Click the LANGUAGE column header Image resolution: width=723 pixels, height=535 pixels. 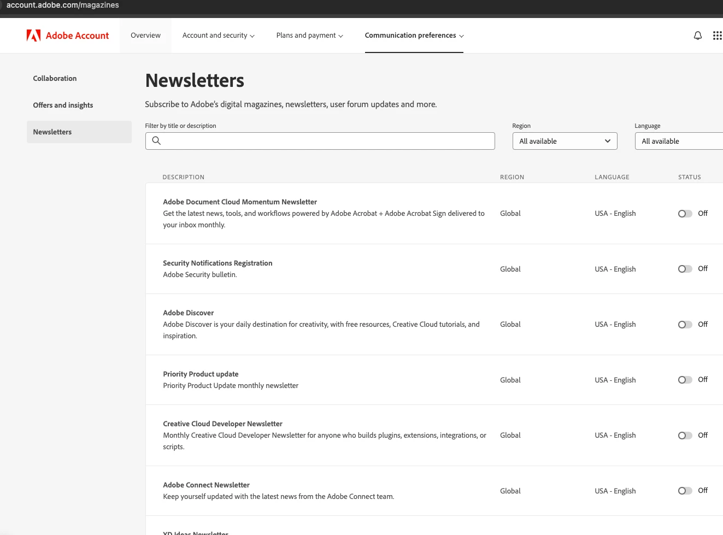[612, 177]
